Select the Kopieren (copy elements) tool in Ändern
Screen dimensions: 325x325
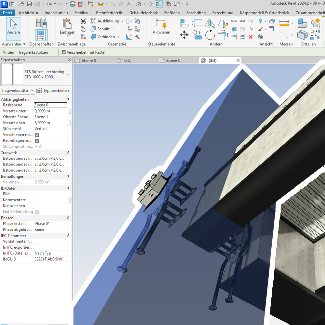point(197,35)
